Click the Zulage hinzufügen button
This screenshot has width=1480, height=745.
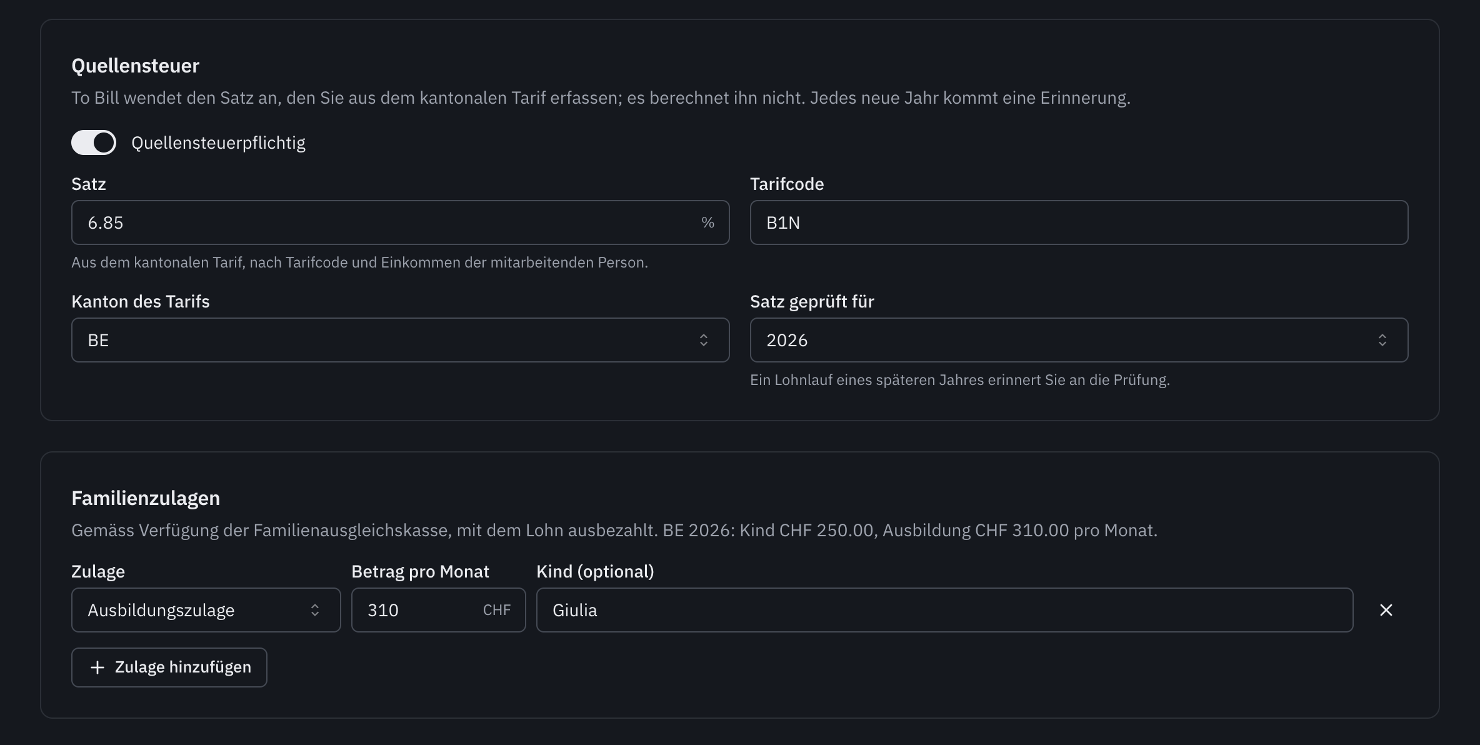[x=169, y=667]
